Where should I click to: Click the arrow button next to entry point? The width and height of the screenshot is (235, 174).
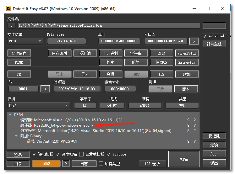pyautogui.click(x=194, y=41)
